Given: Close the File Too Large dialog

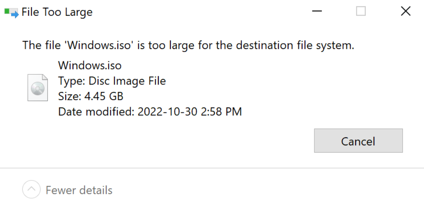Looking at the screenshot, I should (x=405, y=12).
